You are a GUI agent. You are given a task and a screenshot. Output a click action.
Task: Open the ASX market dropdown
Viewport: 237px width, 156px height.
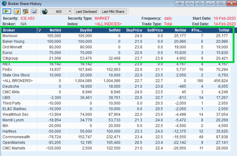click(56, 12)
